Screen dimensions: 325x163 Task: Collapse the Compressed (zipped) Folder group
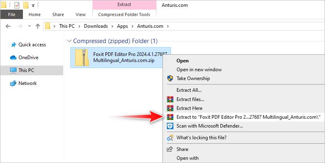tap(70, 41)
